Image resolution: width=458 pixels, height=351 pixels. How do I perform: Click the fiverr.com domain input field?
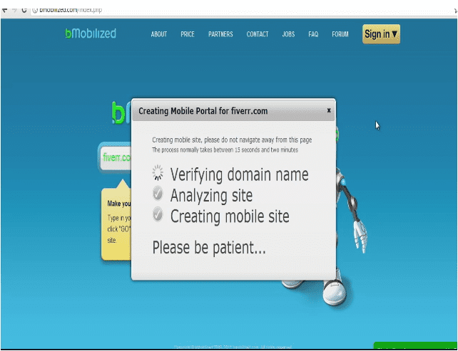pos(116,158)
